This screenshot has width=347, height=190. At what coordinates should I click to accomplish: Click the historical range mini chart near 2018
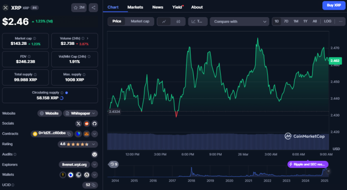(192, 172)
